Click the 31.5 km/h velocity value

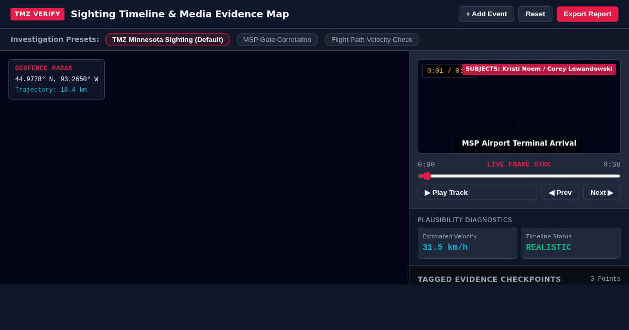tap(445, 248)
